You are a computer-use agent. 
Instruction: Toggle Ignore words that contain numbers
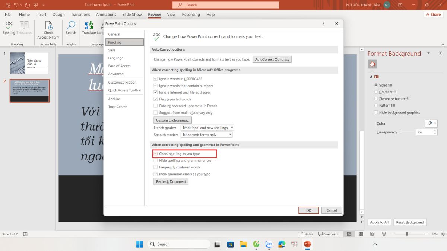click(156, 86)
